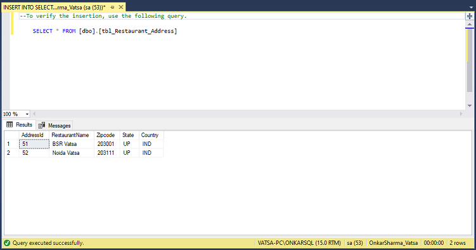
Task: Click the VATSA-PC\ONKARSQL server status entry
Action: click(x=299, y=243)
